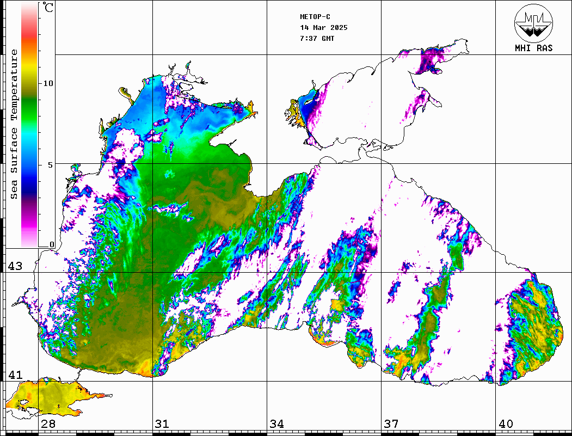Screen dimensions: 572x436
Task: Click the date '14 Mar 2025'
Action: click(x=324, y=28)
